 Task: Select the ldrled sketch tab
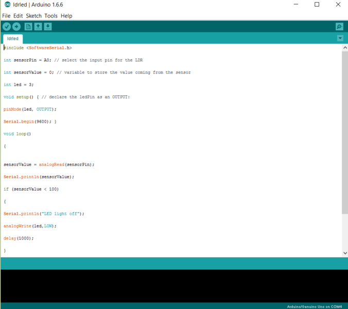(x=13, y=39)
